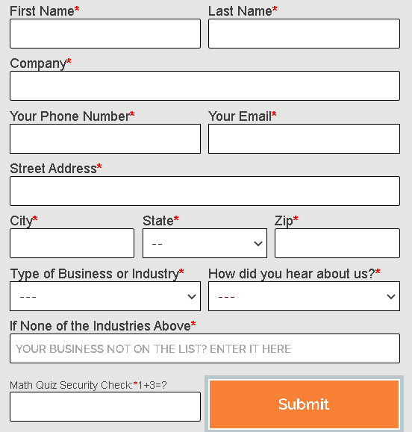Submit the form with orange Submit button

point(304,404)
